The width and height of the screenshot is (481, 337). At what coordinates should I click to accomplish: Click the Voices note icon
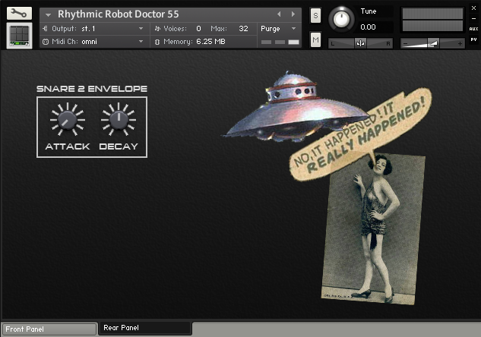point(157,29)
